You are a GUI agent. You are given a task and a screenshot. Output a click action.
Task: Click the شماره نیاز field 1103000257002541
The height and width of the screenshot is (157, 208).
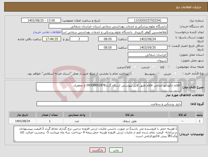click(x=148, y=20)
